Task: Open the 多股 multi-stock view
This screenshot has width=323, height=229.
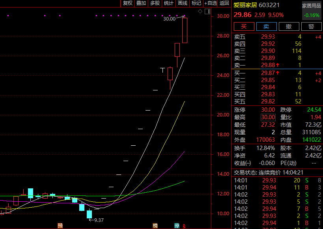Action: (155, 3)
